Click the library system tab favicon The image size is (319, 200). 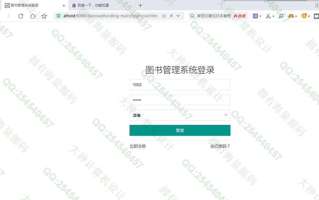[x=7, y=5]
